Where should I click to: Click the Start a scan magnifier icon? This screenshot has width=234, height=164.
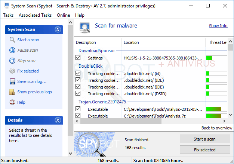point(12,40)
